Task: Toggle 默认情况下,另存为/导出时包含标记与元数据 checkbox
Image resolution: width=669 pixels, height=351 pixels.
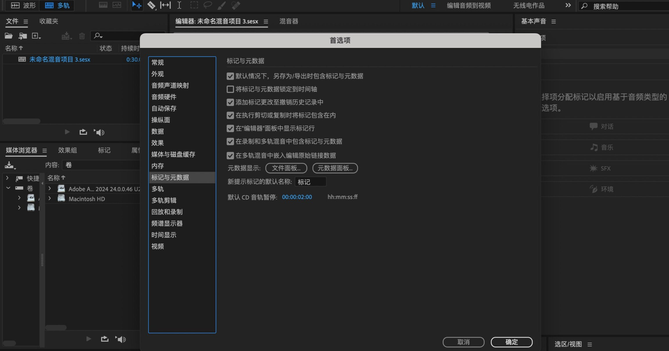Action: [230, 76]
